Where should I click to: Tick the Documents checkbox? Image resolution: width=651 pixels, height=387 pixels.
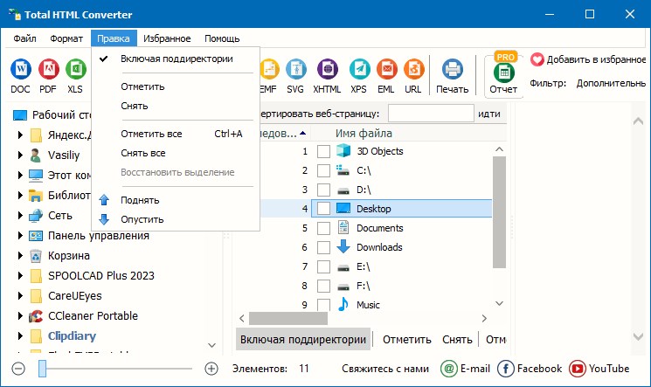coord(323,228)
